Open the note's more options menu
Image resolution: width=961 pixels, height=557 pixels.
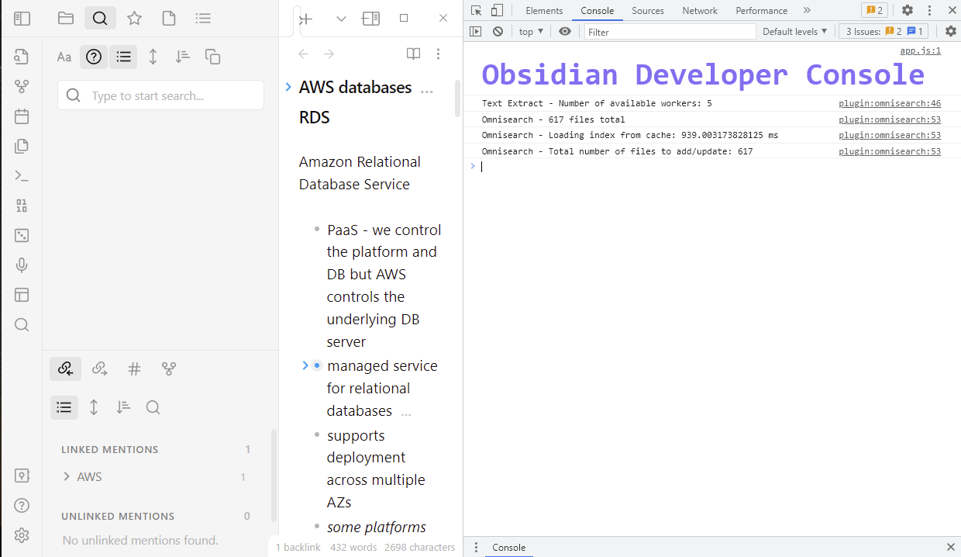(x=439, y=54)
